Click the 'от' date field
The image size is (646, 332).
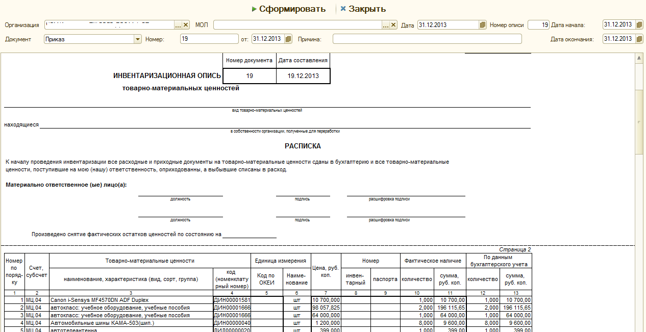268,39
